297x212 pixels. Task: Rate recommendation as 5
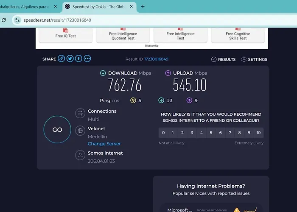(x=211, y=133)
